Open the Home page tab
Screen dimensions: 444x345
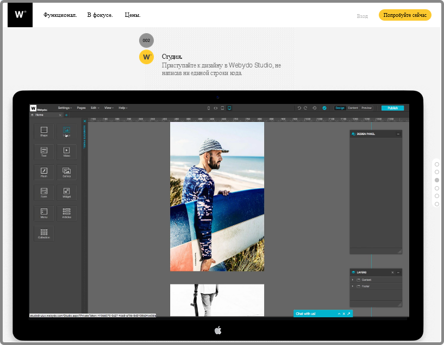(40, 115)
